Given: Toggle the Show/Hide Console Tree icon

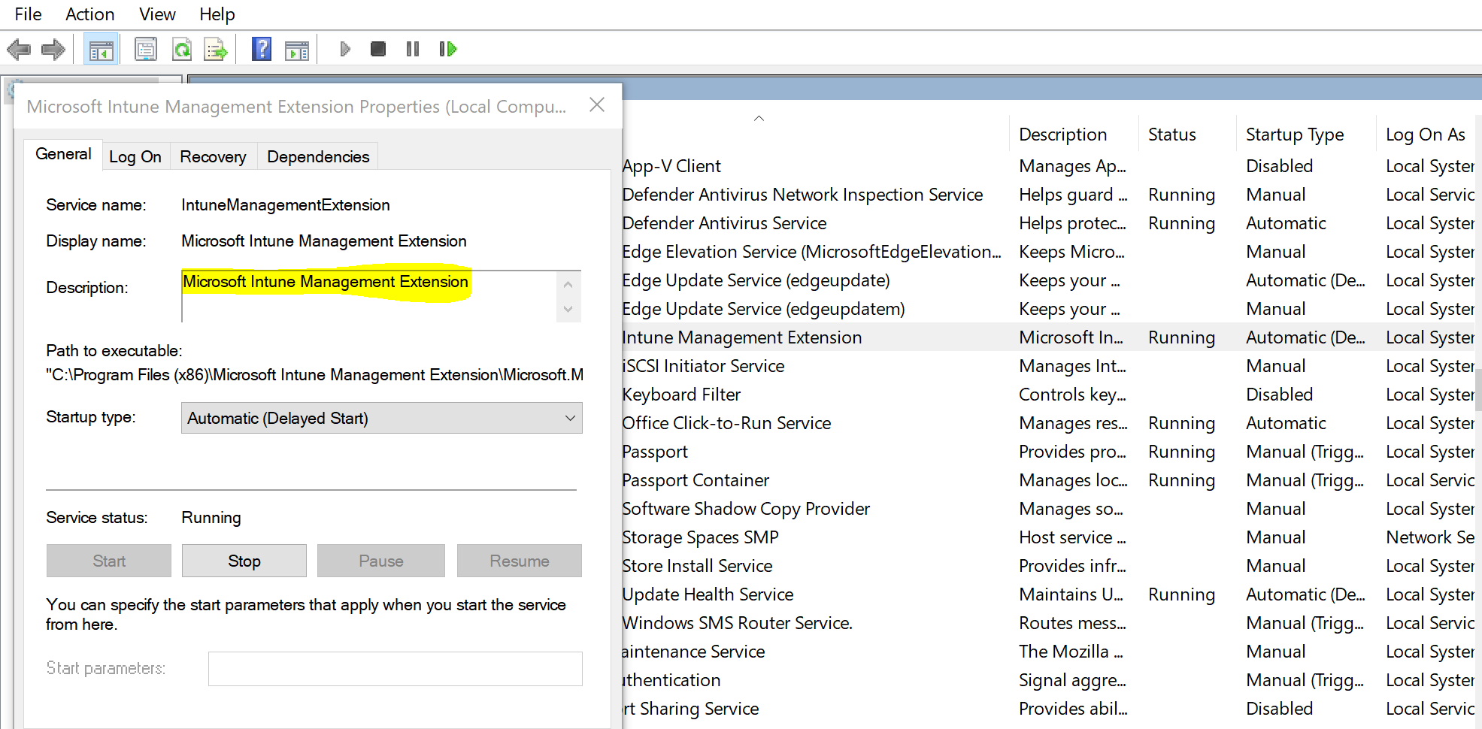Looking at the screenshot, I should (101, 48).
